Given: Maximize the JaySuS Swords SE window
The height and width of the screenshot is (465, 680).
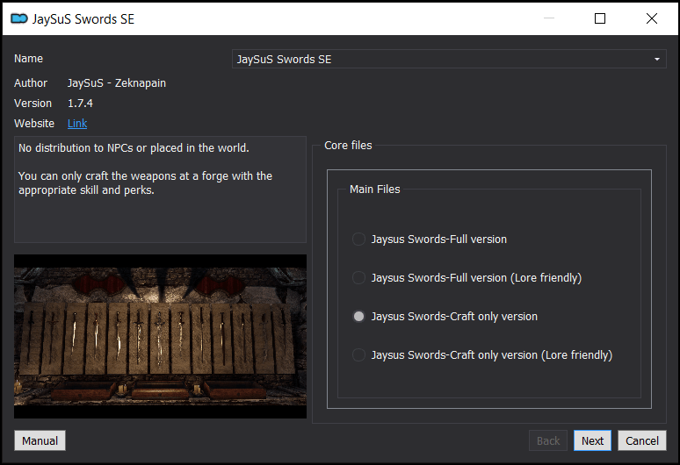Looking at the screenshot, I should coord(600,18).
